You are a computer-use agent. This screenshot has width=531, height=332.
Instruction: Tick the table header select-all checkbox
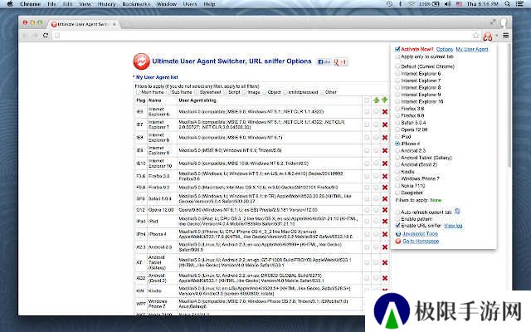(x=367, y=100)
